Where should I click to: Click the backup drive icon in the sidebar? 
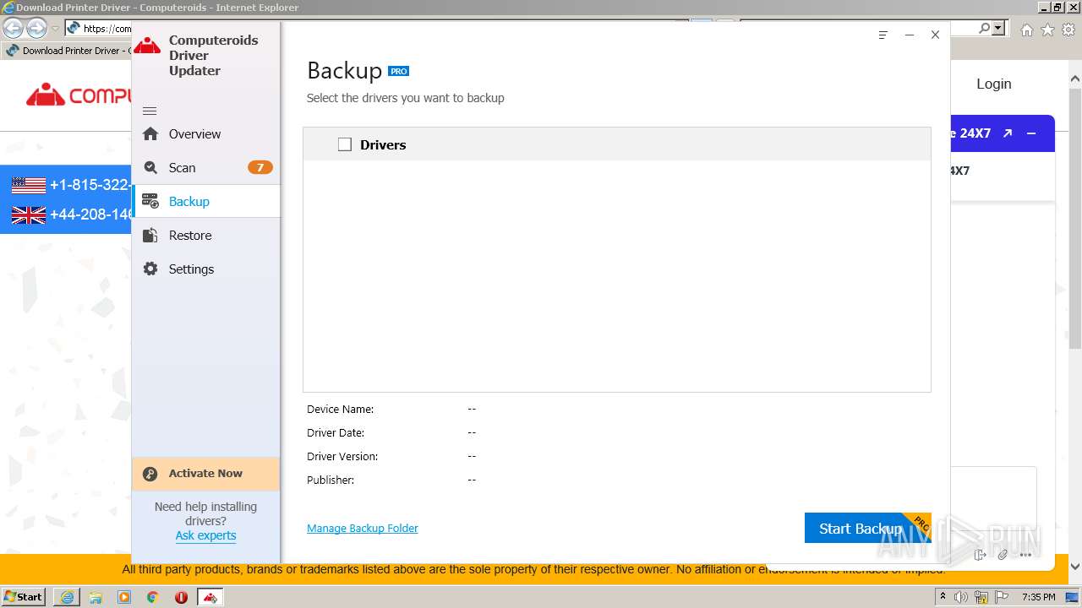pyautogui.click(x=150, y=201)
